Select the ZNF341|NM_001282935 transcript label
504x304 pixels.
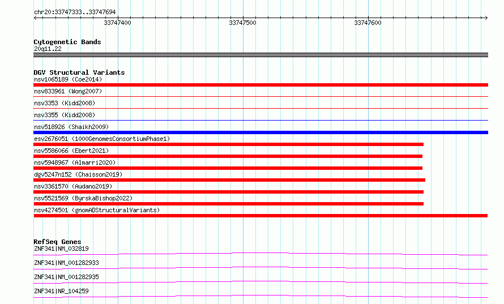[66, 277]
